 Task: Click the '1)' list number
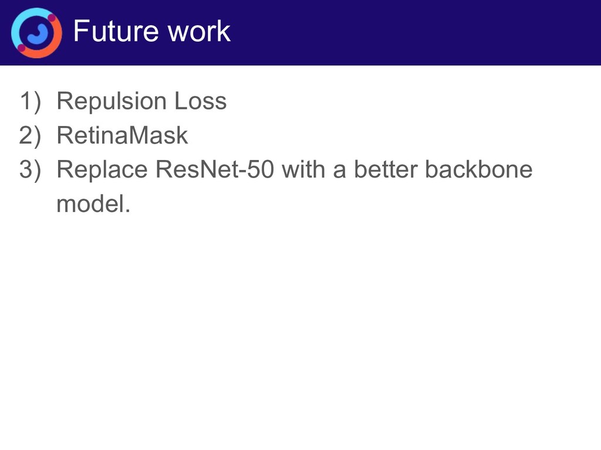31,102
